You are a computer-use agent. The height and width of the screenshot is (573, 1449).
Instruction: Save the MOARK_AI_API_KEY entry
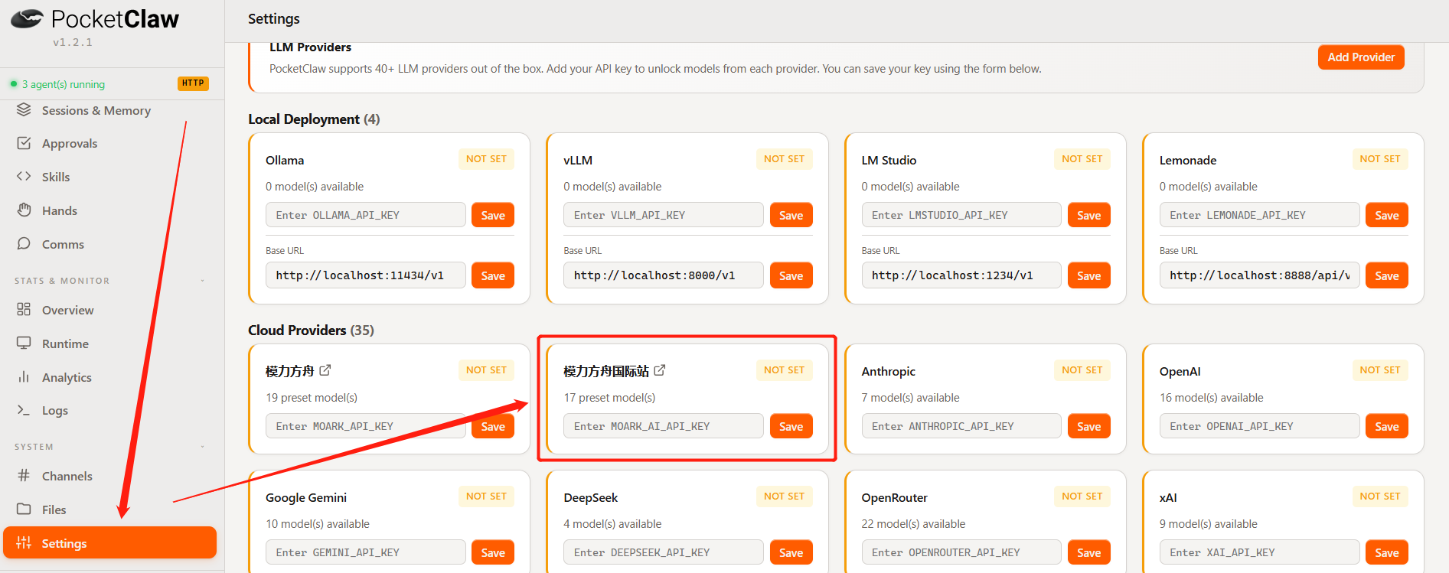pyautogui.click(x=791, y=426)
